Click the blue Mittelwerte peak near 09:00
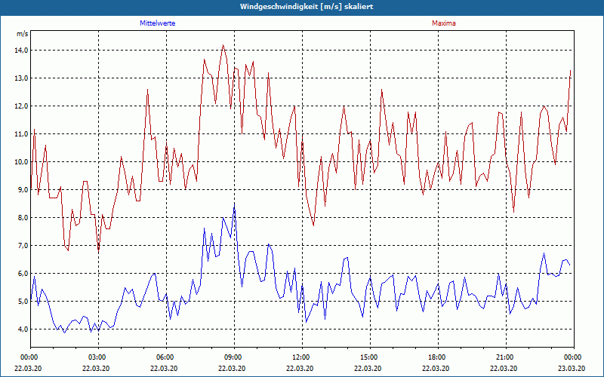Screen dimensions: 604x377 point(234,207)
